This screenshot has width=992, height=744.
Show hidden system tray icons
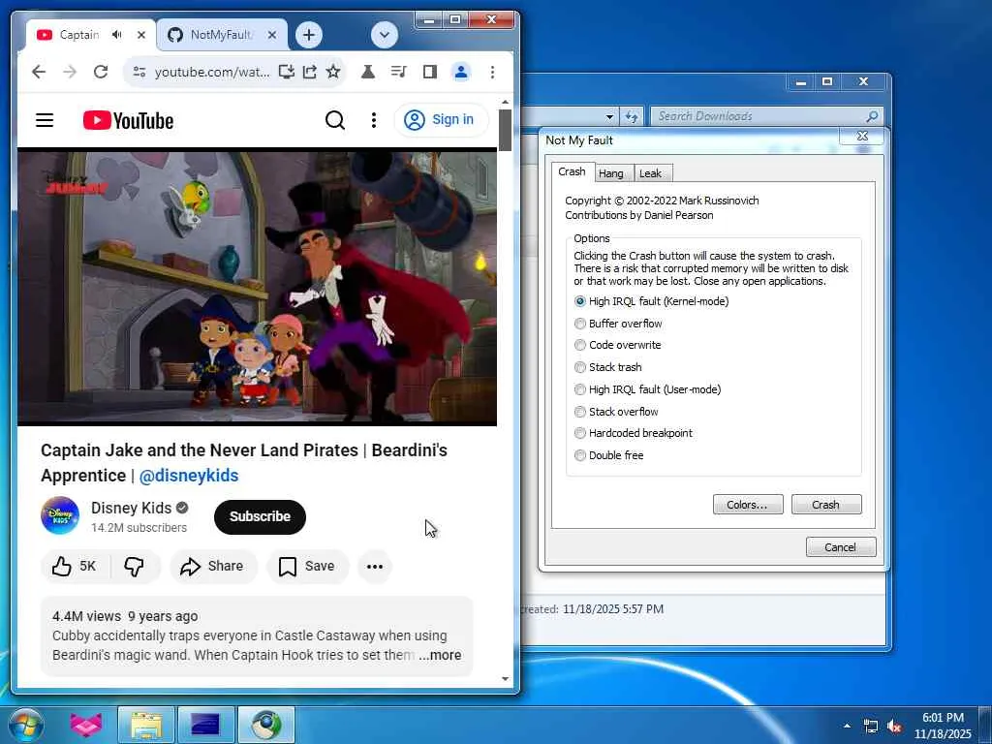(847, 726)
